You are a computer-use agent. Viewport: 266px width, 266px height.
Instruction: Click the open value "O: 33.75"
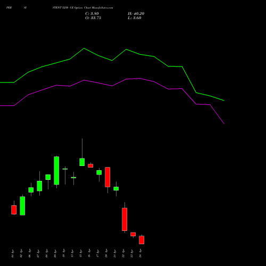(x=93, y=18)
